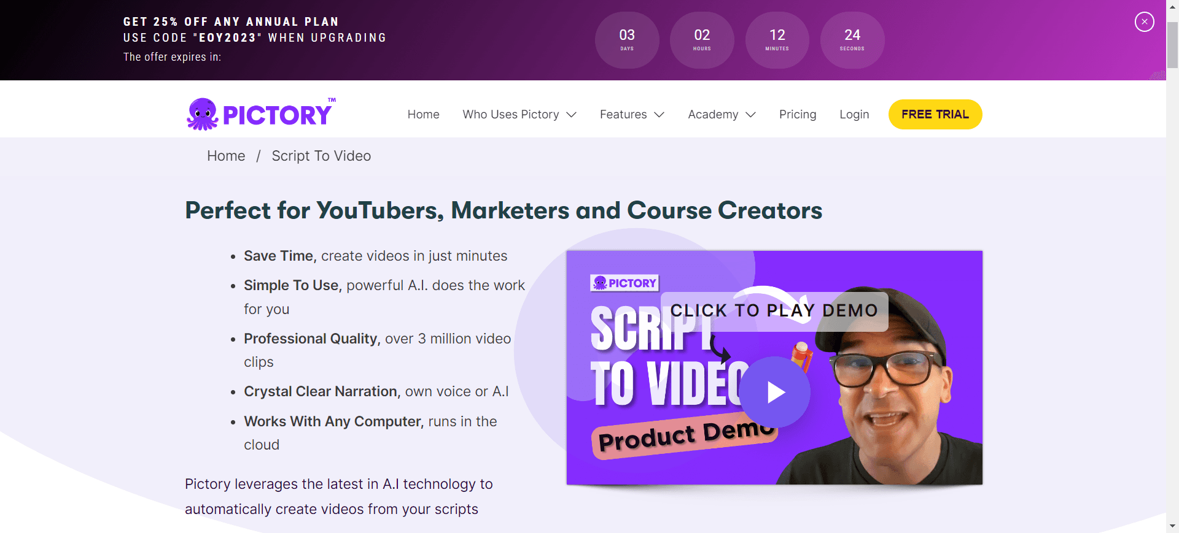
Task: Click the scrollbar up arrow
Action: point(1172,6)
